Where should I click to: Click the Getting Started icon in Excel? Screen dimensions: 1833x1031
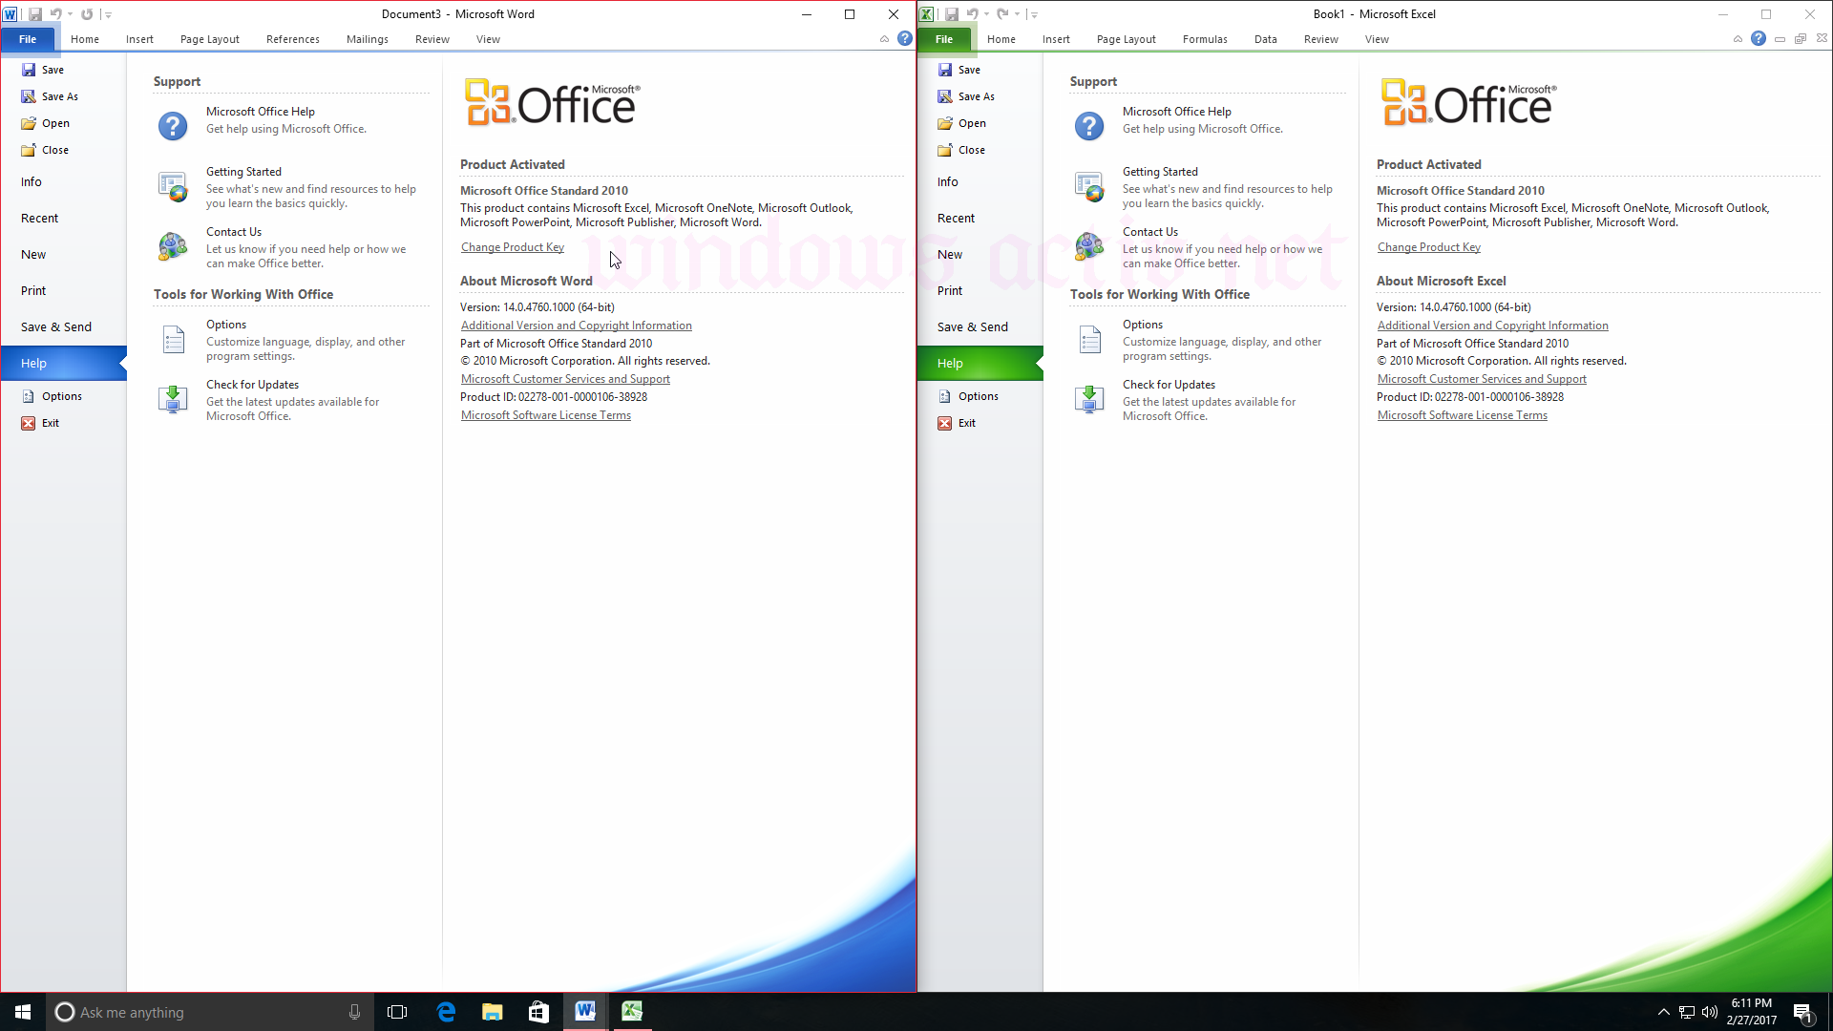tap(1089, 186)
